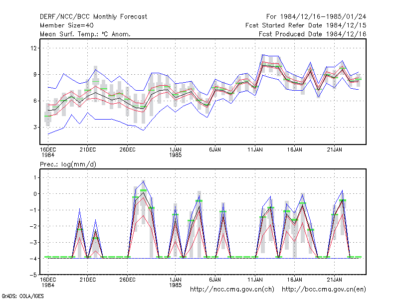Click the forecast period 1984/12/16-1985/01/24 text
This screenshot has width=399, height=299.
[316, 17]
